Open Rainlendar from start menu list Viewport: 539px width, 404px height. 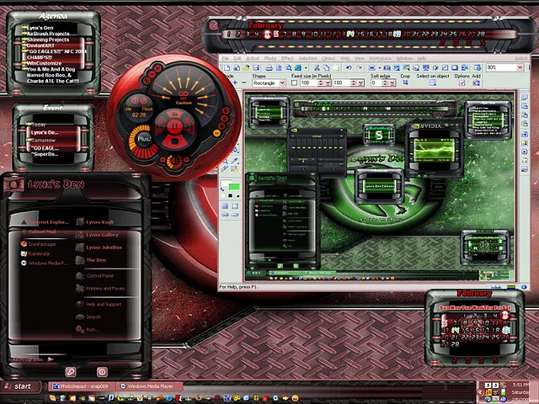[35, 253]
